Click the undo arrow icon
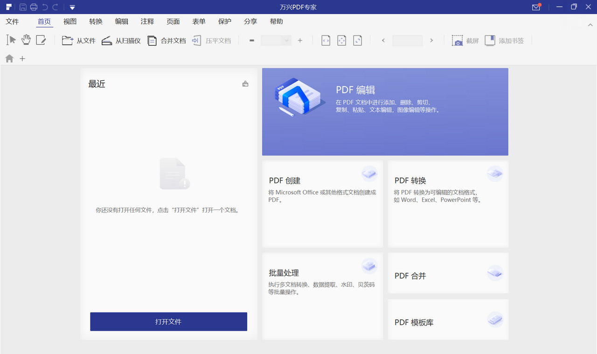 pyautogui.click(x=45, y=7)
